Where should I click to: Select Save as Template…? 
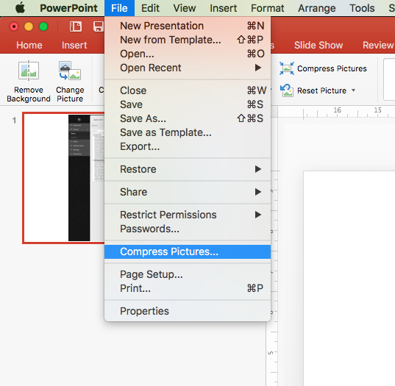(x=188, y=132)
